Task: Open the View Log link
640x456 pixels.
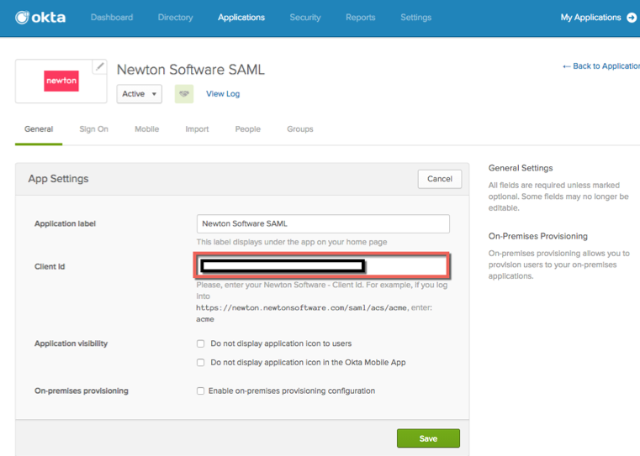Action: click(223, 94)
